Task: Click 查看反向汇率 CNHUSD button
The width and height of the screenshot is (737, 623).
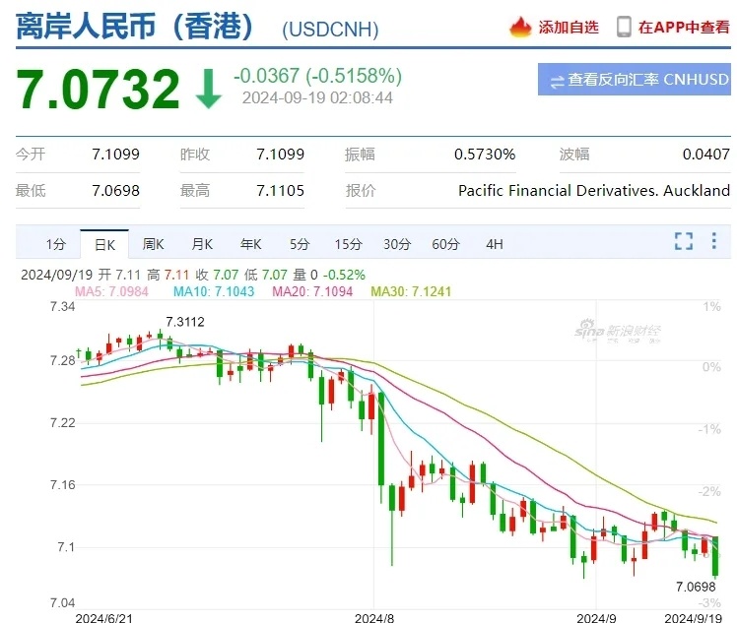Action: point(634,80)
